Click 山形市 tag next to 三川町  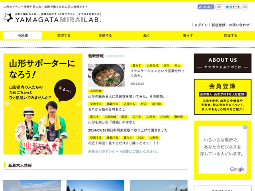pyautogui.click(x=151, y=117)
